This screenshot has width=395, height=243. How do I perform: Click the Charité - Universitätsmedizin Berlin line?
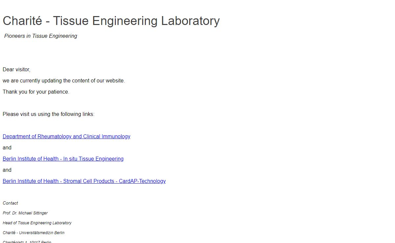(34, 233)
